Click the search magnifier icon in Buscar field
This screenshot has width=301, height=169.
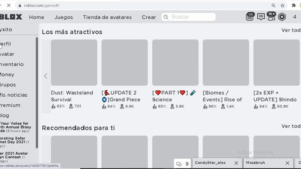pos(166,17)
